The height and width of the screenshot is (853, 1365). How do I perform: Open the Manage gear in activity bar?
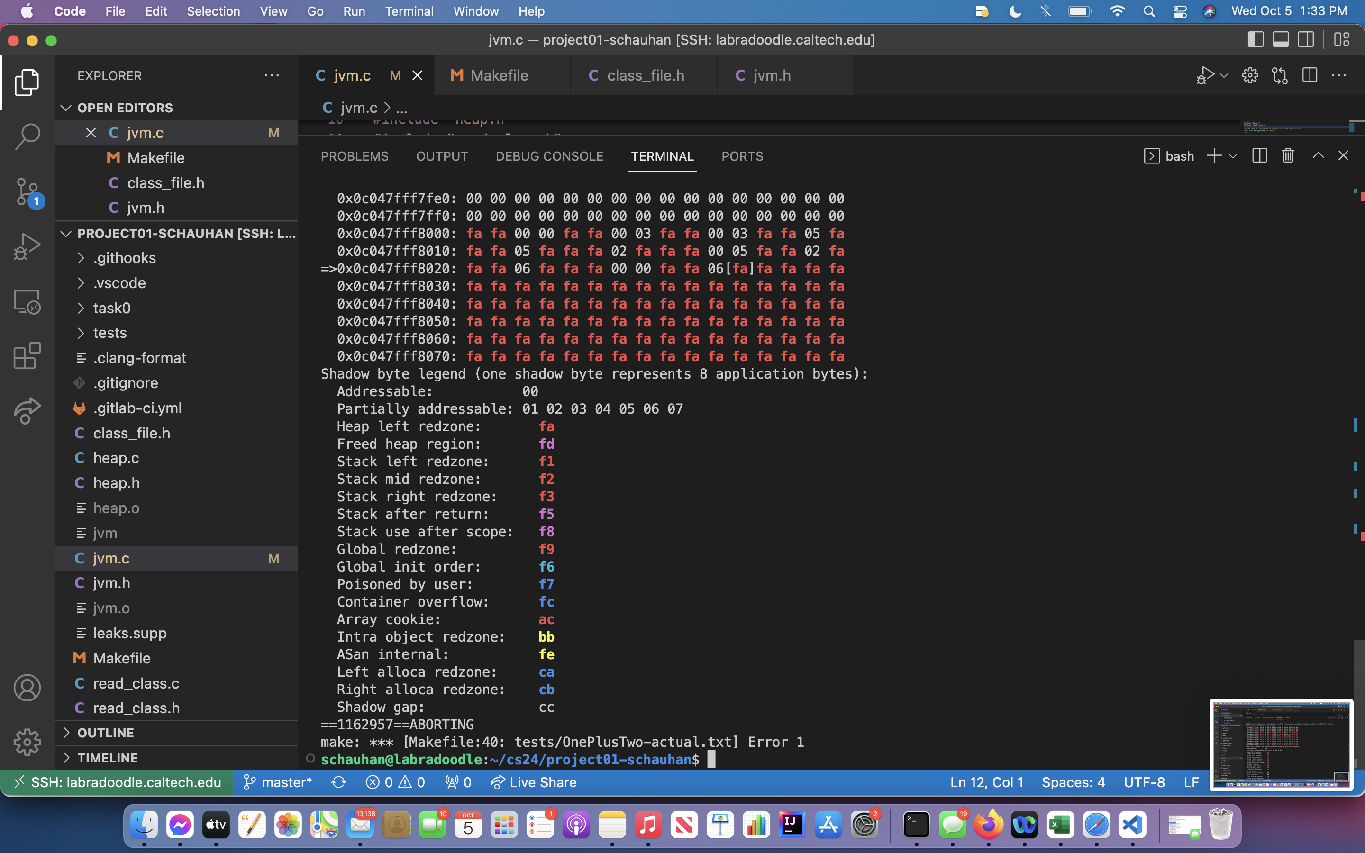coord(27,742)
